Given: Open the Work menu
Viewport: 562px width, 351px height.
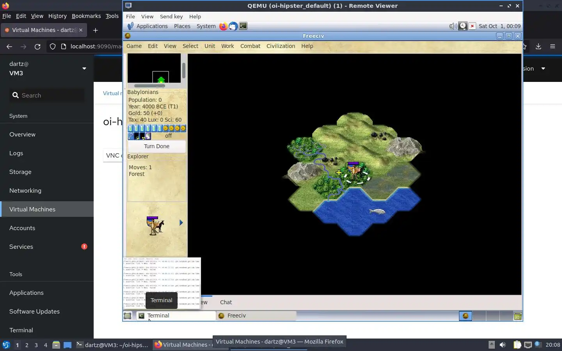Looking at the screenshot, I should [x=228, y=46].
